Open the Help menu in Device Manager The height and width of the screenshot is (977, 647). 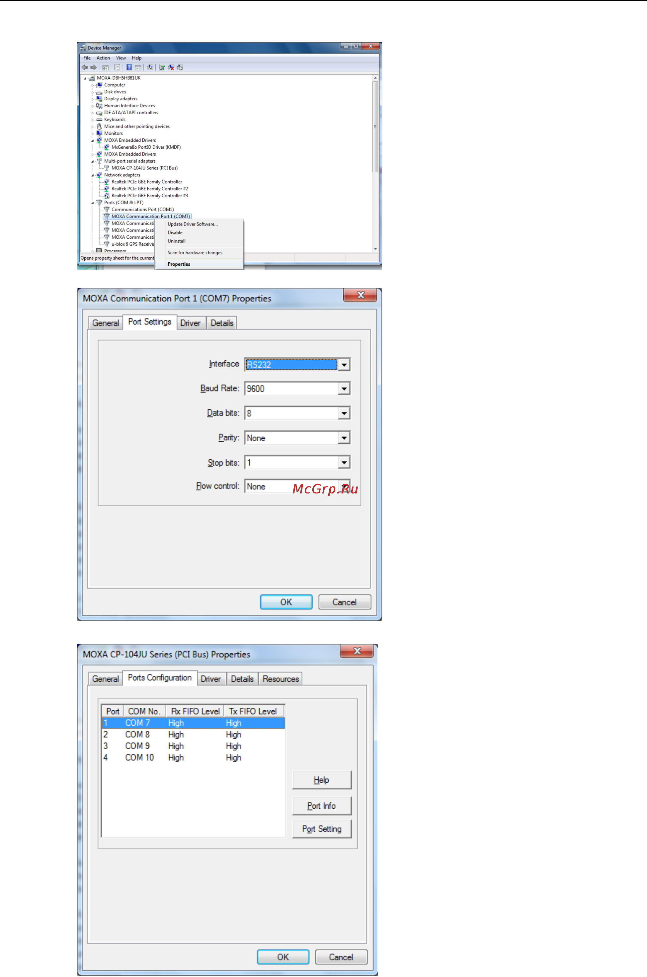pyautogui.click(x=136, y=58)
